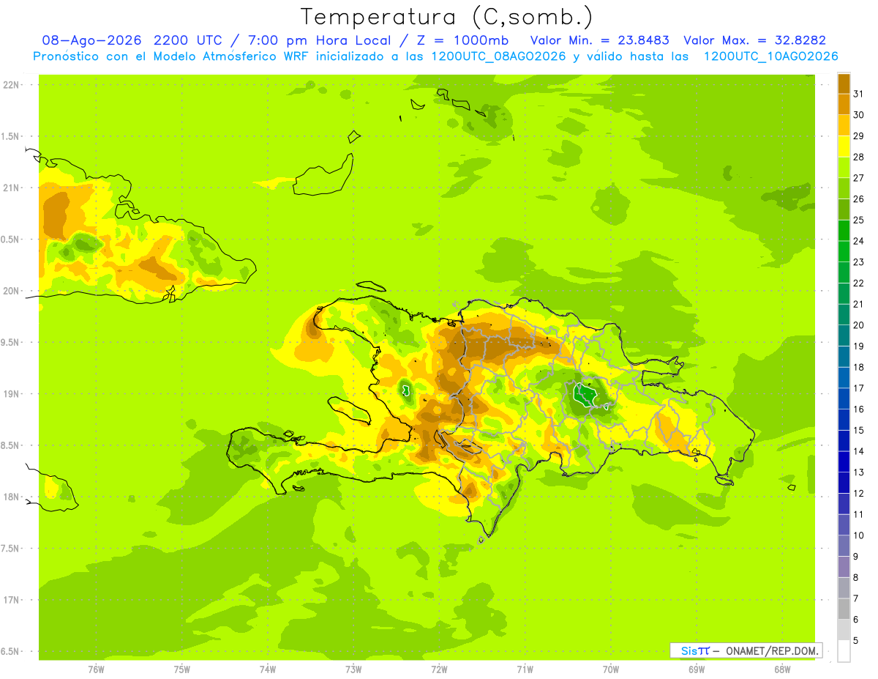Click the orange legend swatch between 30 and 31
The image size is (878, 679).
tap(844, 104)
